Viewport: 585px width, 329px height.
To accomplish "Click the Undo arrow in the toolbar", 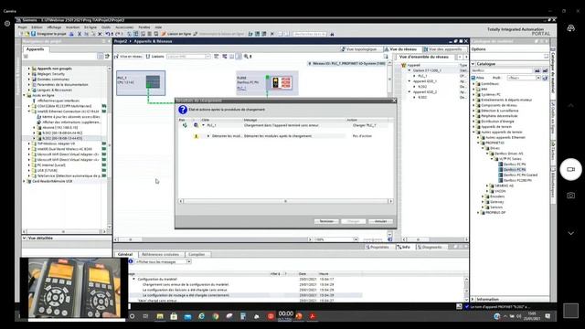I will point(108,34).
